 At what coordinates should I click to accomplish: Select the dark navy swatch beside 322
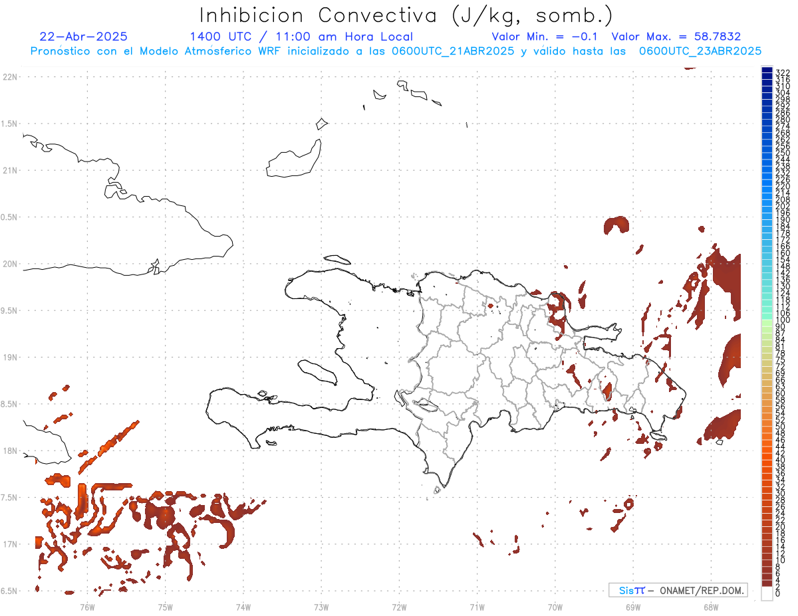tap(767, 70)
